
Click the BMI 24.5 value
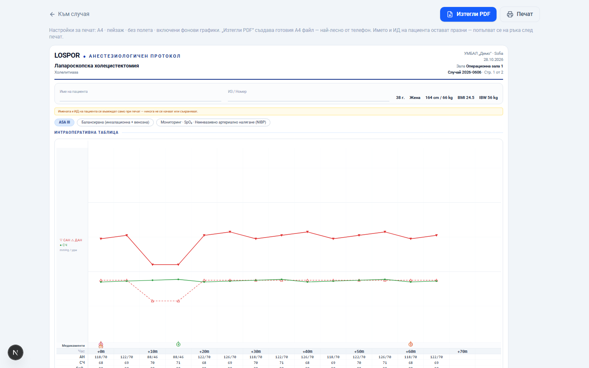(x=466, y=98)
